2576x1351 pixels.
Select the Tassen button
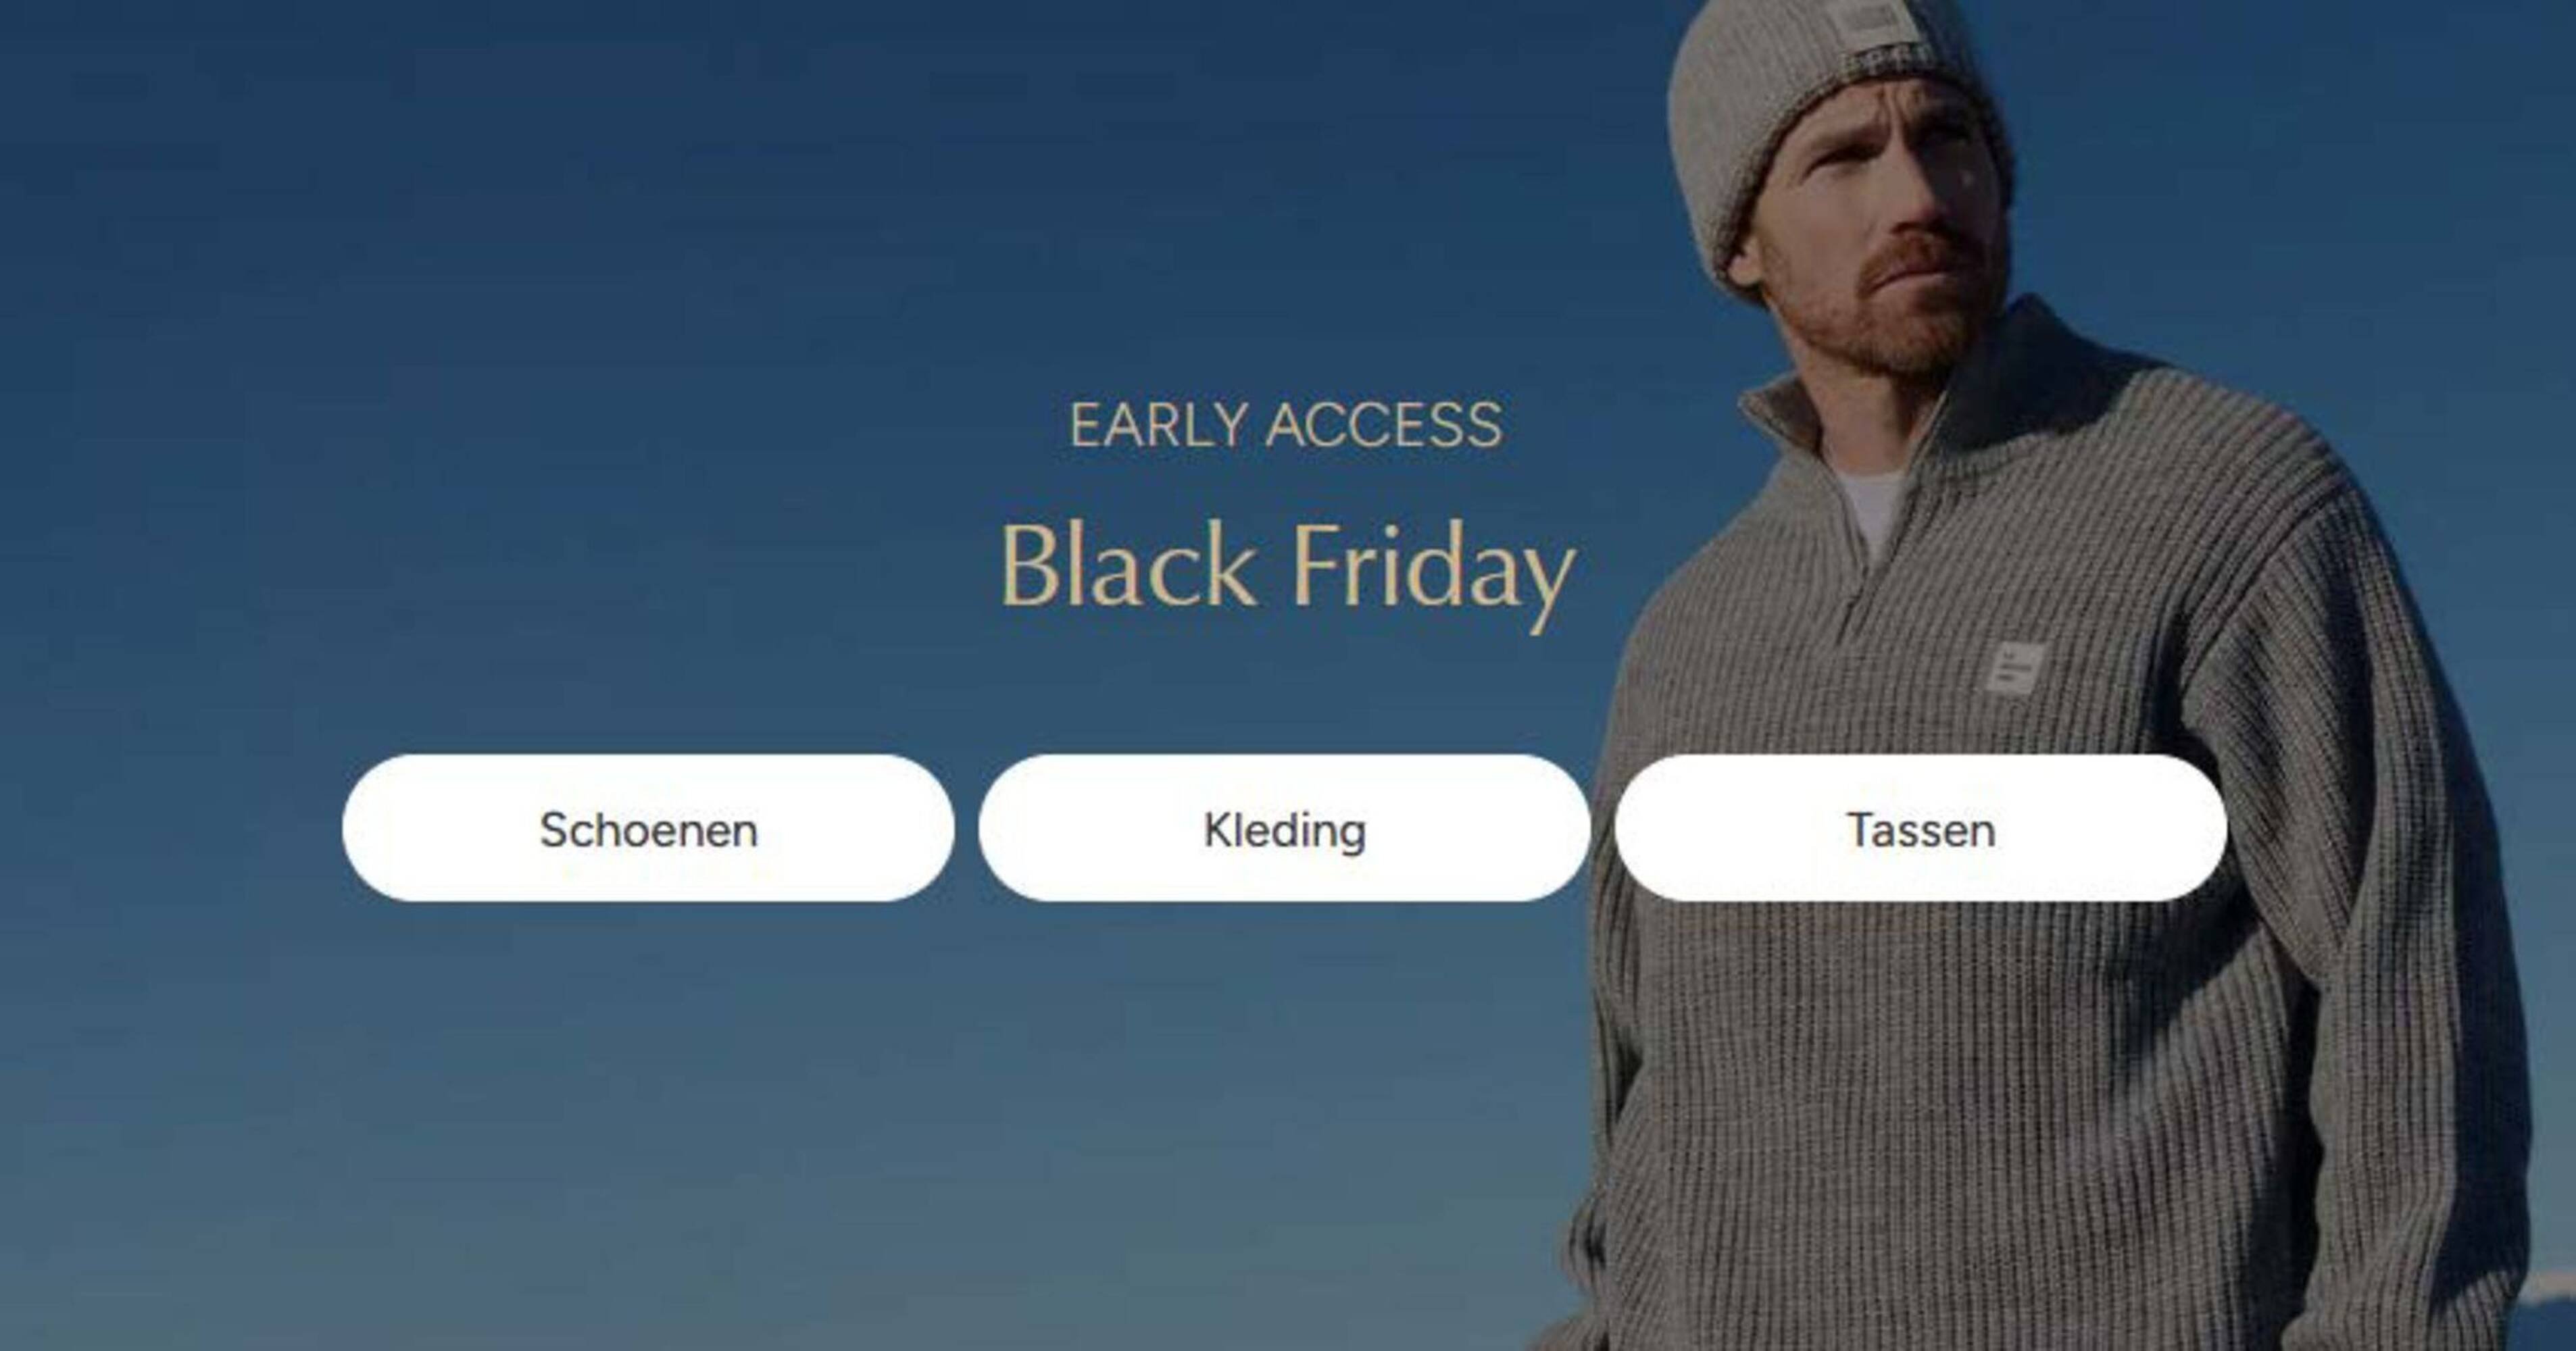point(1920,828)
